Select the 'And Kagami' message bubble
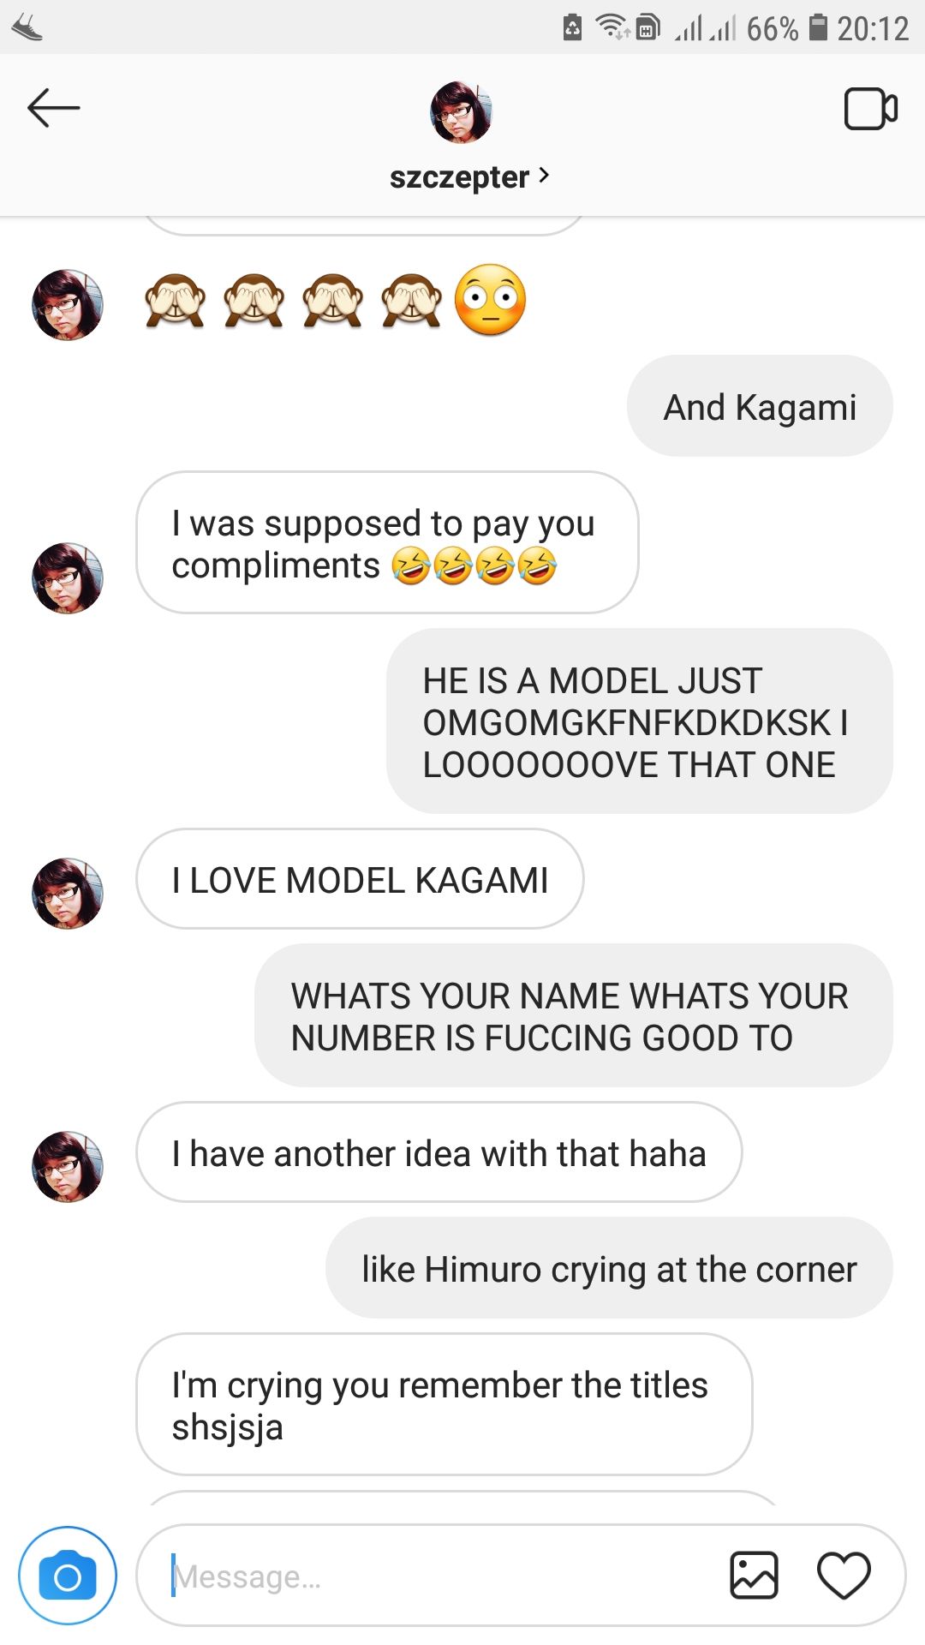Screen dimensions: 925x1645 760,406
